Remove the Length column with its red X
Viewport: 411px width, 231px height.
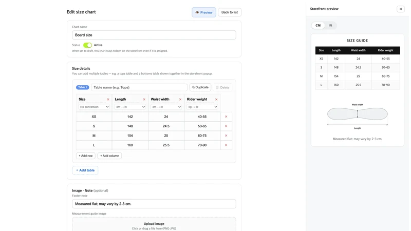(144, 99)
